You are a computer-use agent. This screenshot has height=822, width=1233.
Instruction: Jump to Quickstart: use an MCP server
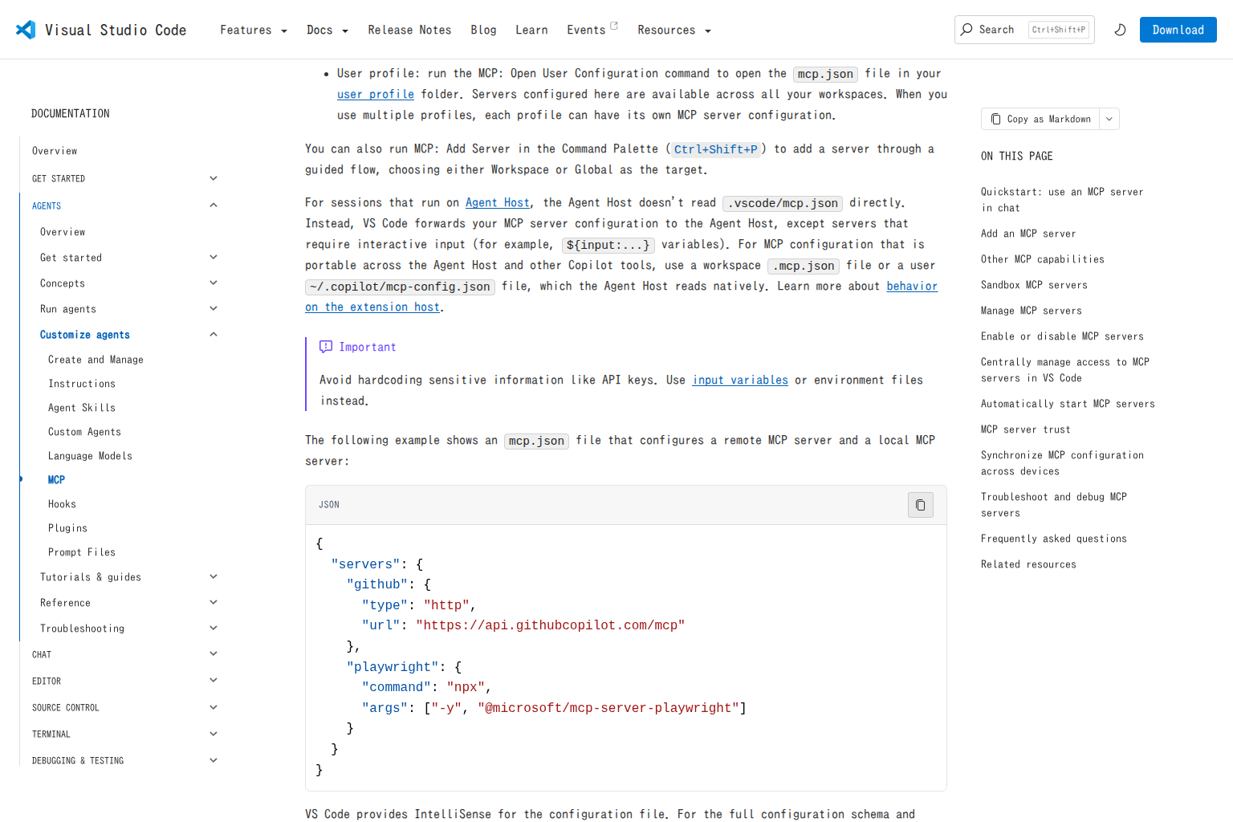click(1062, 200)
